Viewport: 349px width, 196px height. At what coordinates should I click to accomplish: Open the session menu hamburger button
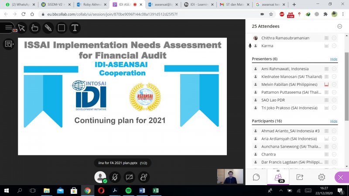tap(8, 28)
